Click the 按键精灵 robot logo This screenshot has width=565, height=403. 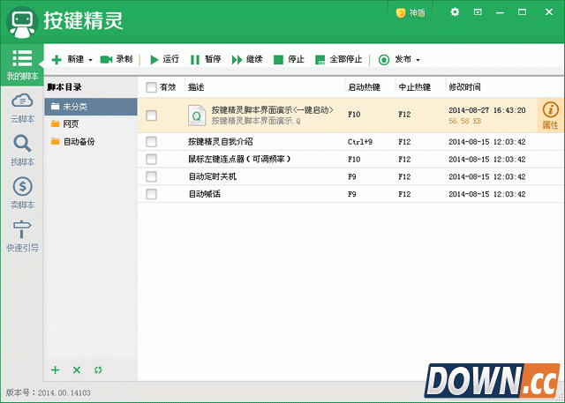coord(22,22)
